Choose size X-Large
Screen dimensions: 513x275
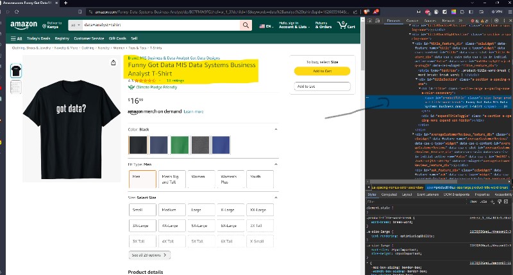(231, 210)
